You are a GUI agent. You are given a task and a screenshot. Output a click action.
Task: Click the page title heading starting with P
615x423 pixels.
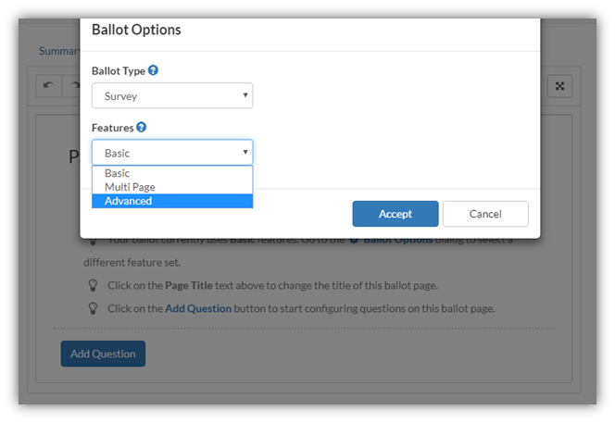[74, 156]
